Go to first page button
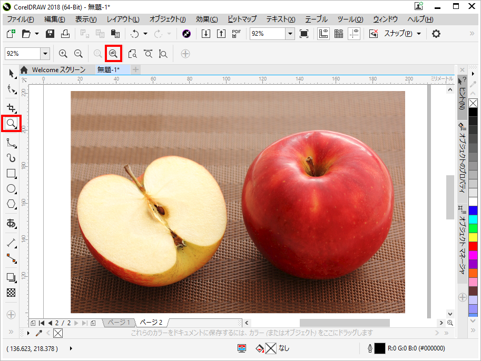The width and height of the screenshot is (481, 361). [42, 323]
